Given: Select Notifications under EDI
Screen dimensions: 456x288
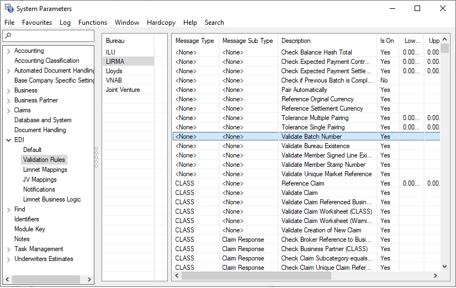Looking at the screenshot, I should coord(39,189).
